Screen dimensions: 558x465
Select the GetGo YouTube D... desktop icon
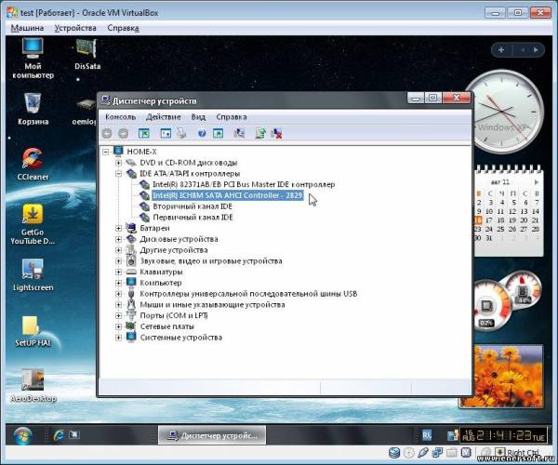[33, 224]
